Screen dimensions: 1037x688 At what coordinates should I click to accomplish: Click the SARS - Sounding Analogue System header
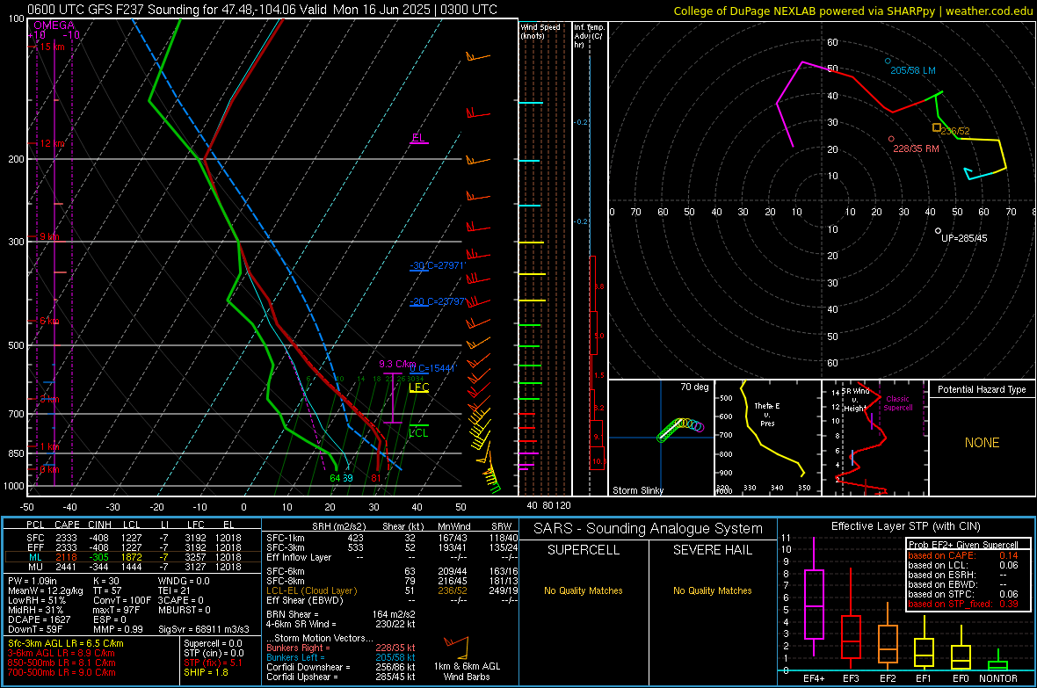[x=648, y=529]
